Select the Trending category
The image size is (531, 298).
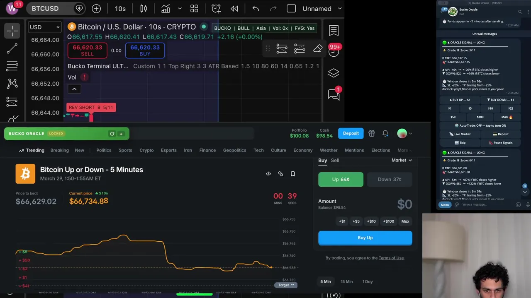click(x=32, y=150)
